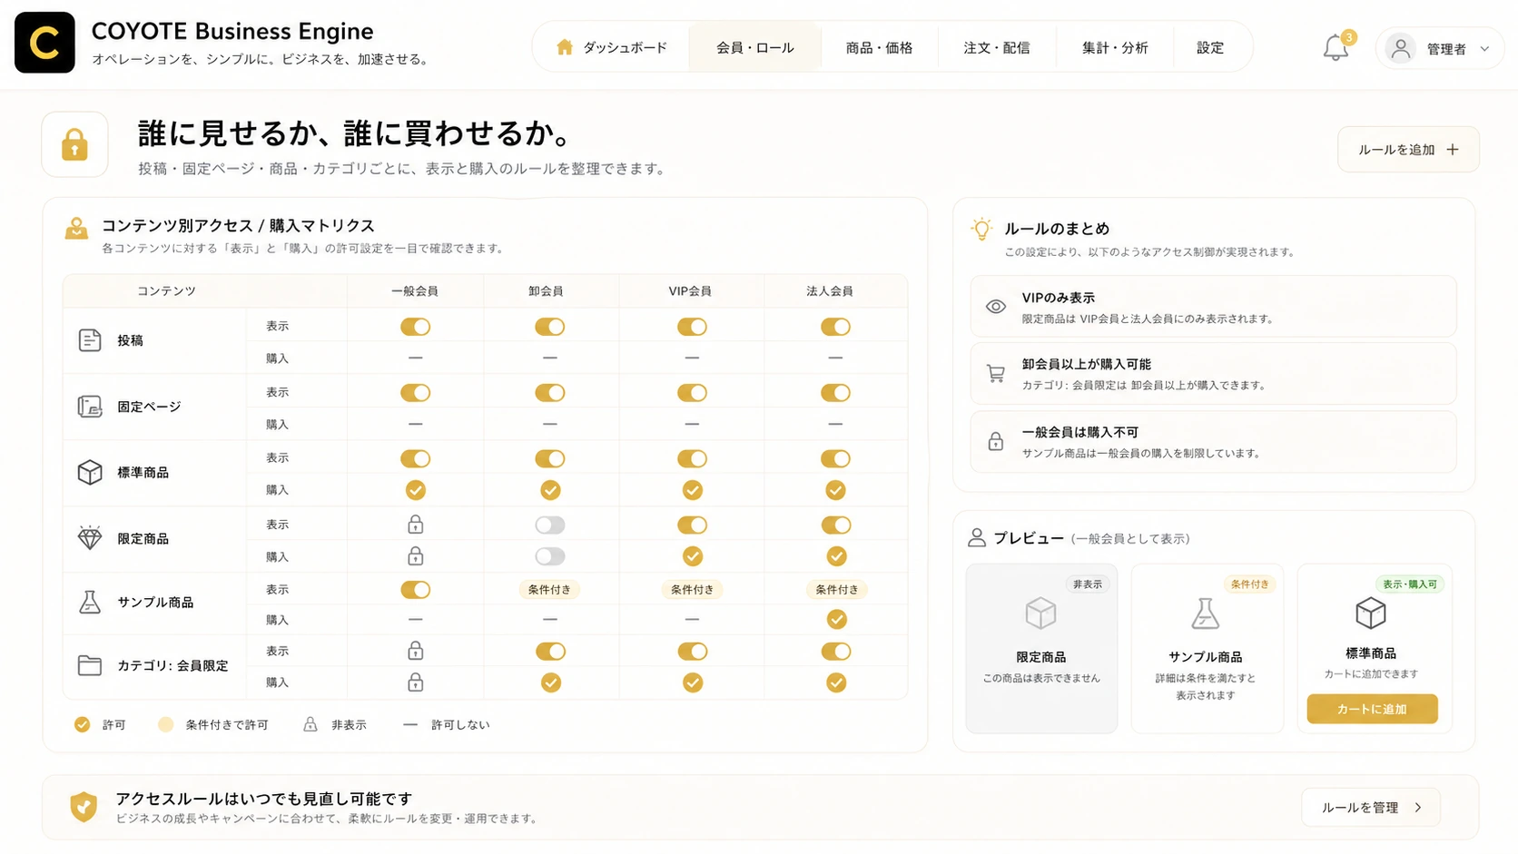Open the ダッシュボード tab
This screenshot has height=854, width=1518.
tap(612, 47)
